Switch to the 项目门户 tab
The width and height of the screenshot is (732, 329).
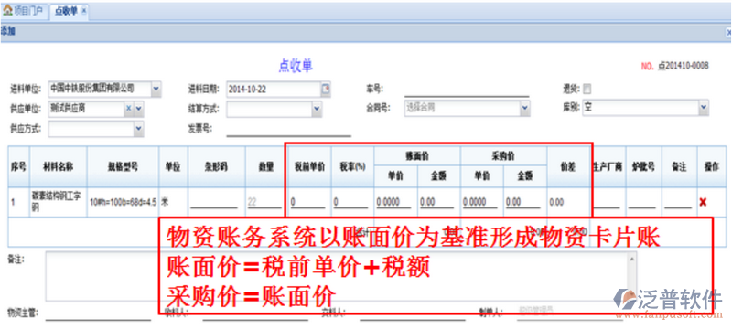pos(25,12)
